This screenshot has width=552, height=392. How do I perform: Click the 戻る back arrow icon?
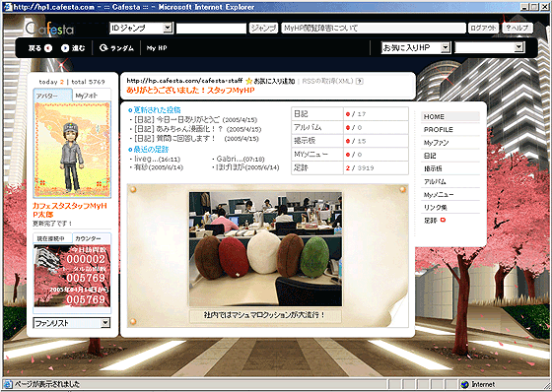coord(48,48)
